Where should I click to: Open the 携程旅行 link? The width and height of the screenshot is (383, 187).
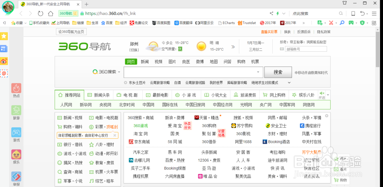(310, 126)
